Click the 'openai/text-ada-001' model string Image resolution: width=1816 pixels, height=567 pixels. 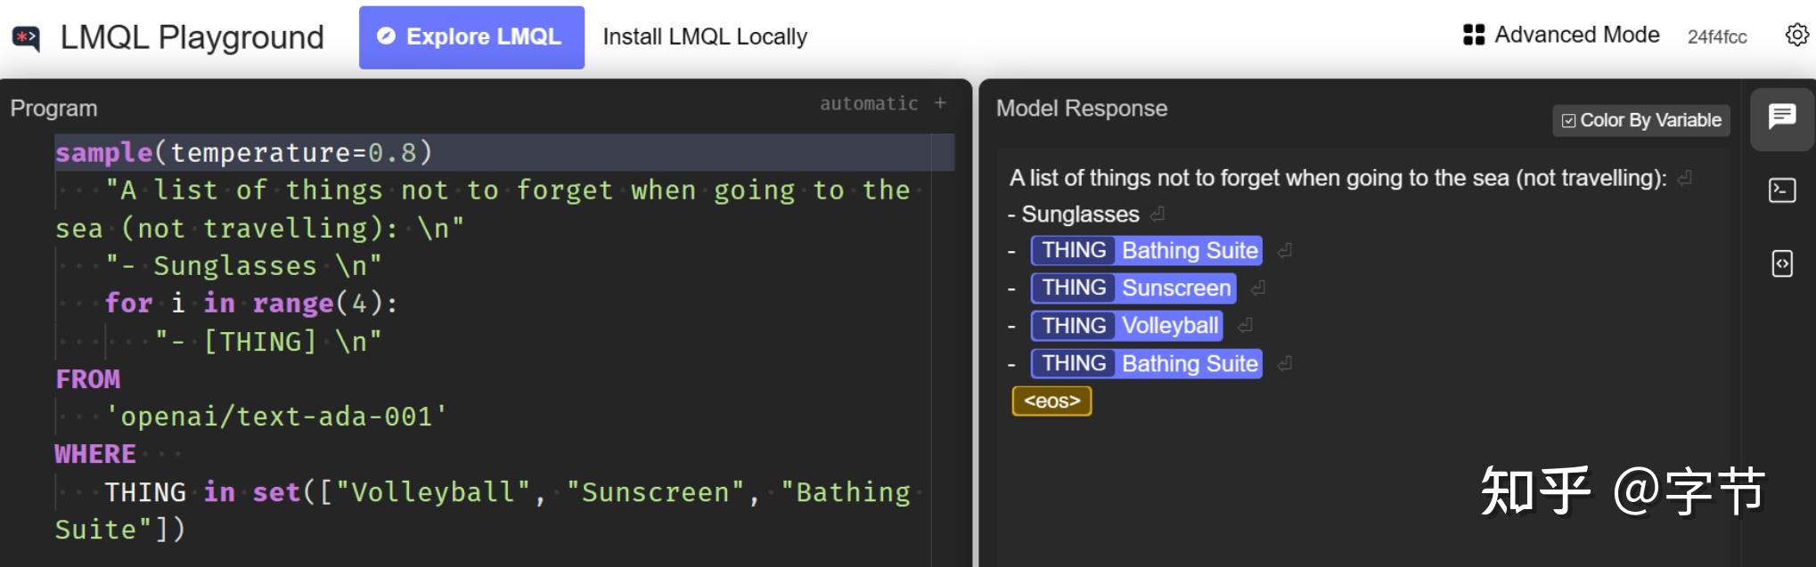pos(275,417)
